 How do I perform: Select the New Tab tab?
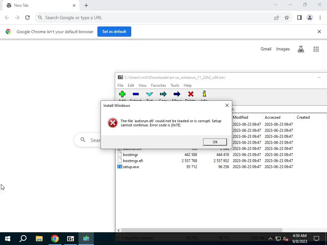[x=41, y=5]
